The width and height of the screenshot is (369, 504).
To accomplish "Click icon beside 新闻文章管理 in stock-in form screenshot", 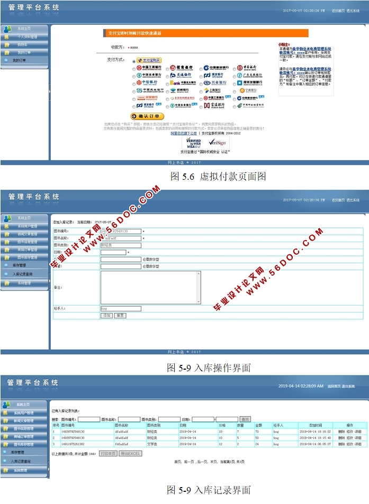I will click(x=7, y=234).
